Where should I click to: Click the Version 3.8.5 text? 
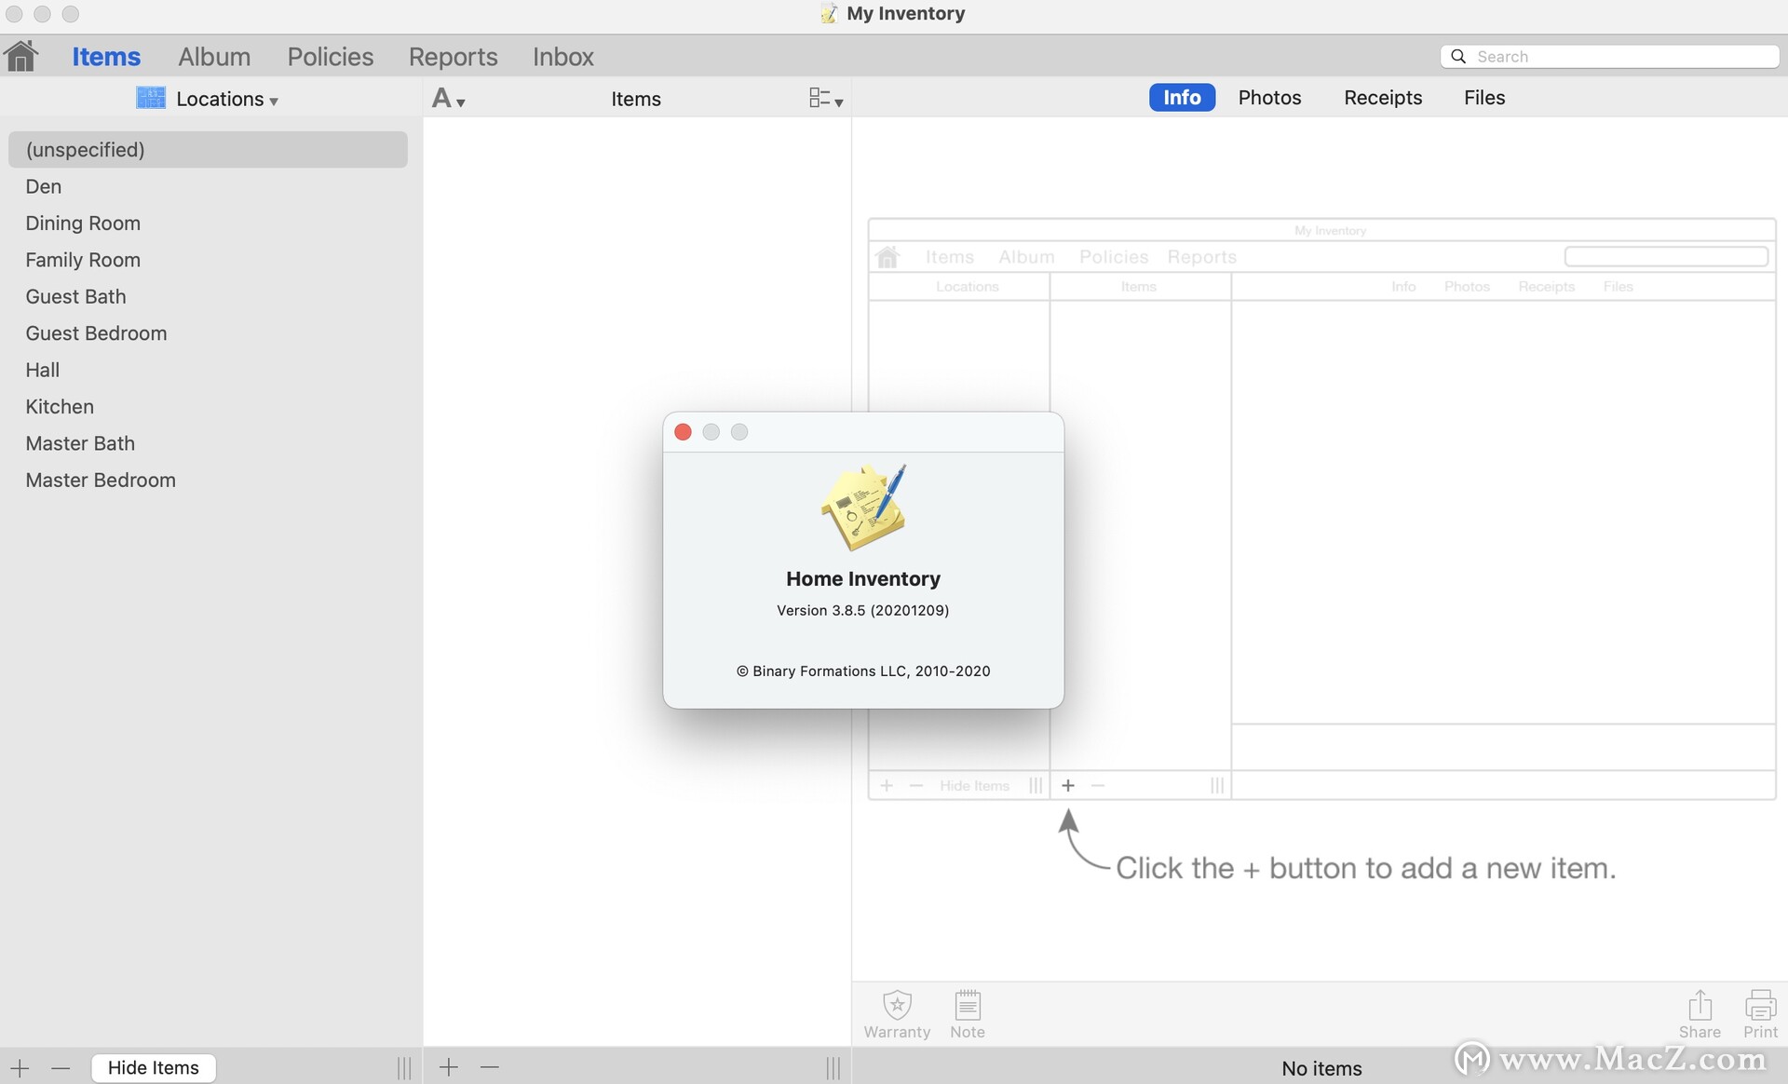click(863, 610)
